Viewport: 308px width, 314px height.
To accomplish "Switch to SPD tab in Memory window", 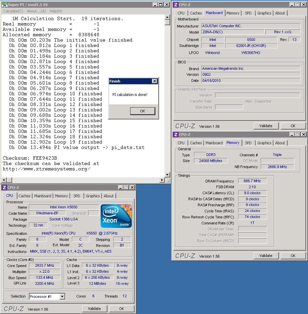I will pos(248,143).
